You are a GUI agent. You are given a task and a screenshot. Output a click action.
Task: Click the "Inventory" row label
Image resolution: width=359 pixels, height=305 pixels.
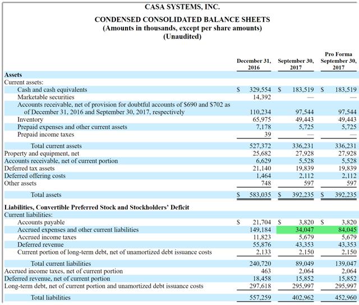30,119
